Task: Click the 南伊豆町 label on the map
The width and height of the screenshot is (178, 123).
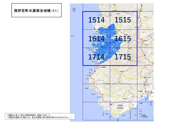Action: [120, 108]
